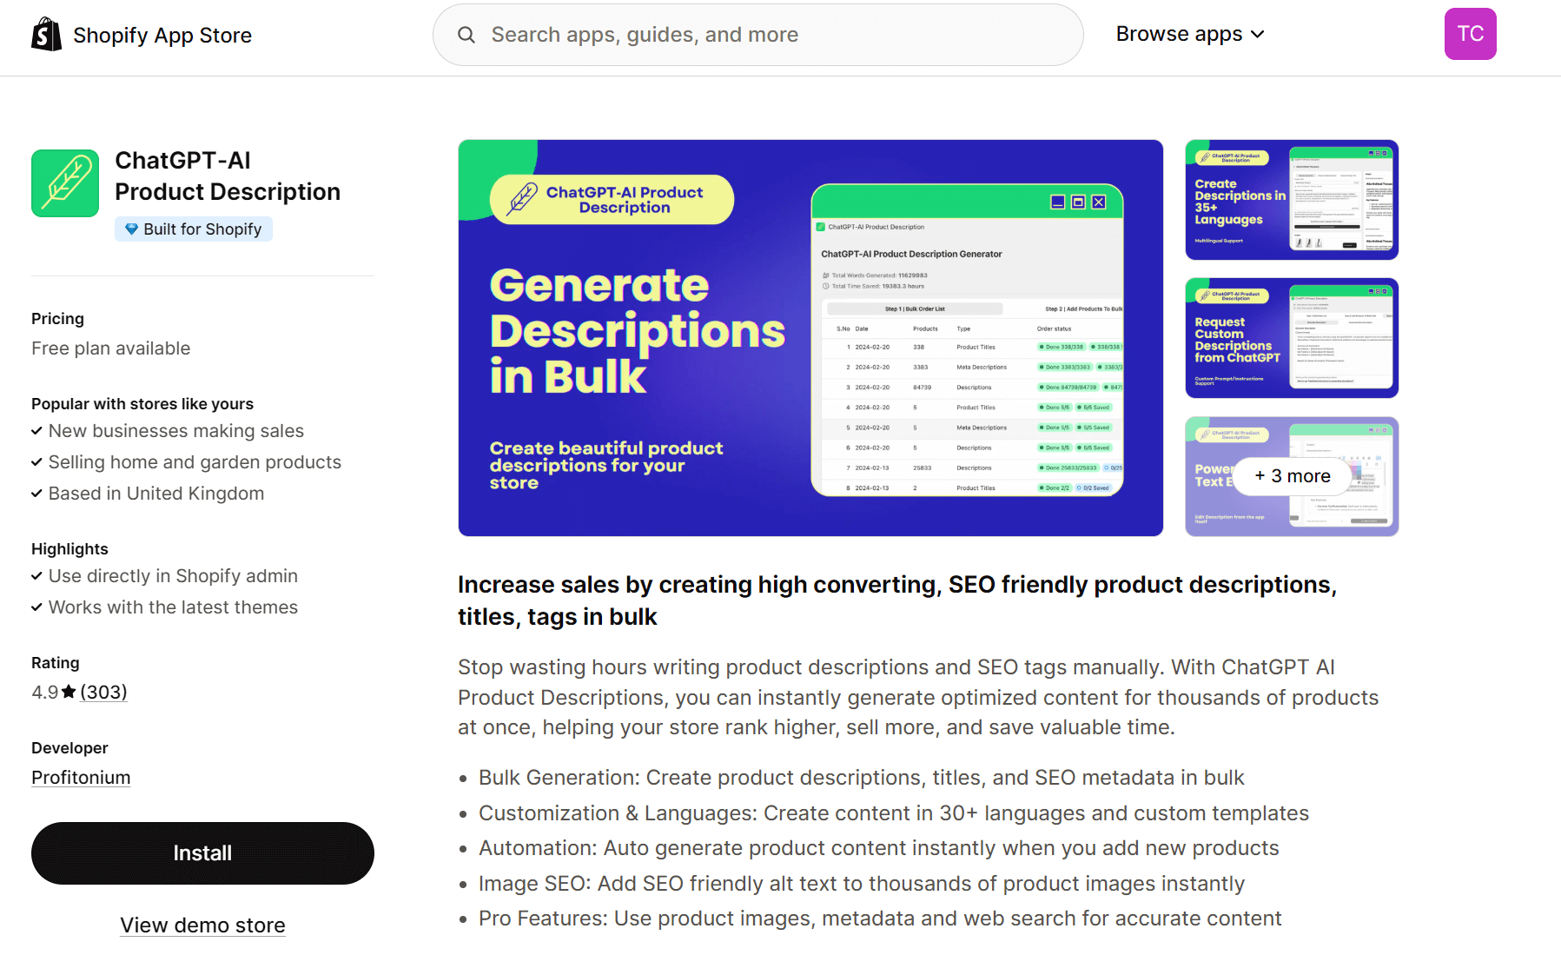This screenshot has height=975, width=1561.
Task: Open Shopify App Store via the bag logo
Action: point(45,34)
